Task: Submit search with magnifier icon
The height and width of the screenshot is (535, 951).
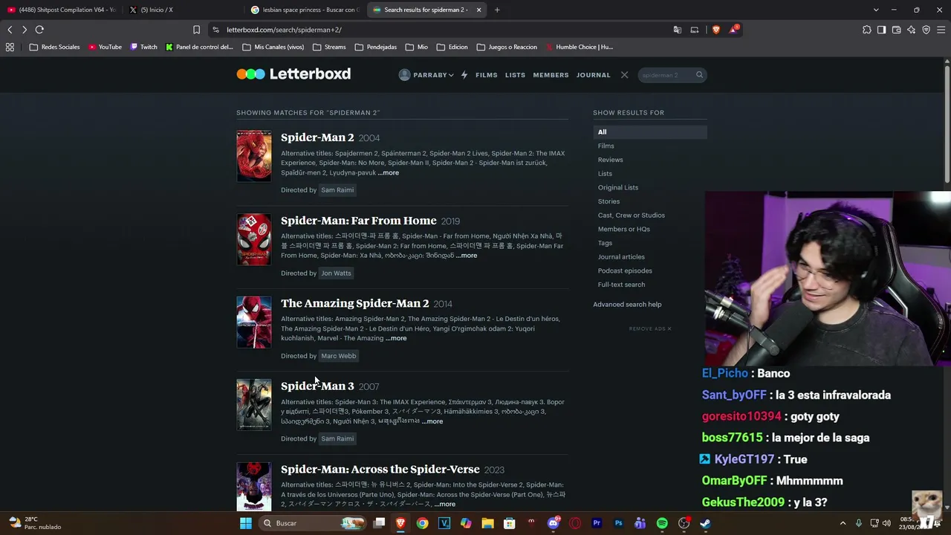Action: click(699, 75)
